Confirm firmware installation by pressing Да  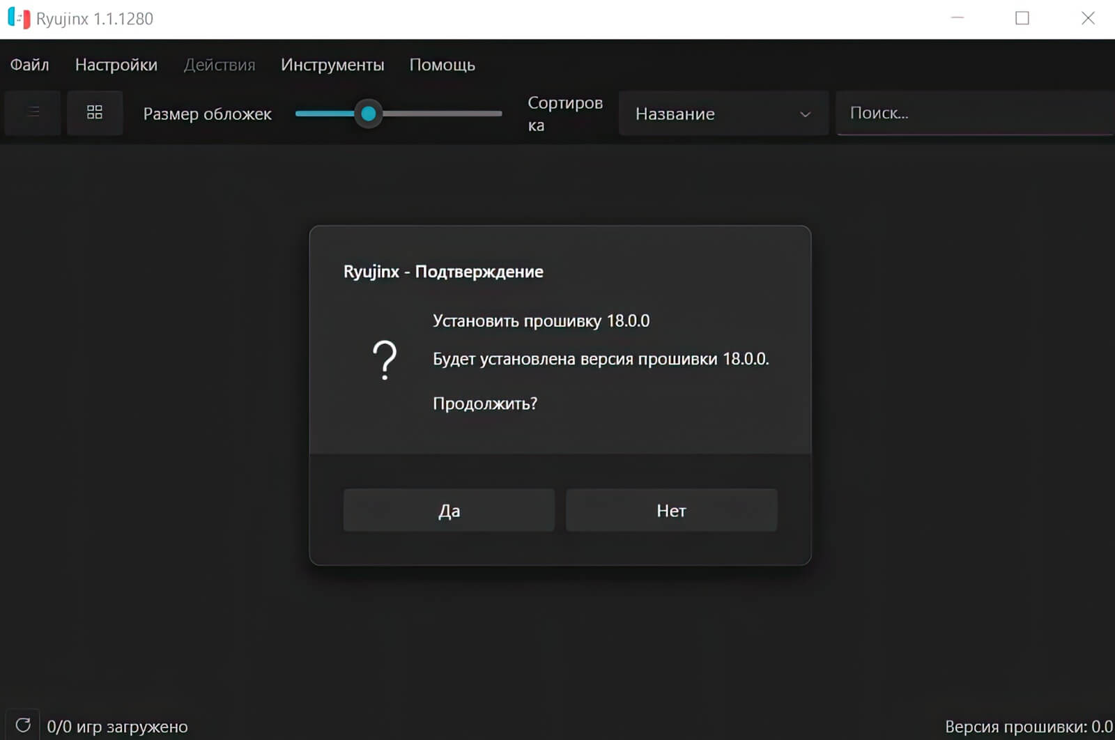[448, 509]
